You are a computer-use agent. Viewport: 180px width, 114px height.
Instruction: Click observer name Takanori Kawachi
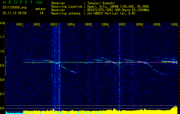[x=101, y=3]
